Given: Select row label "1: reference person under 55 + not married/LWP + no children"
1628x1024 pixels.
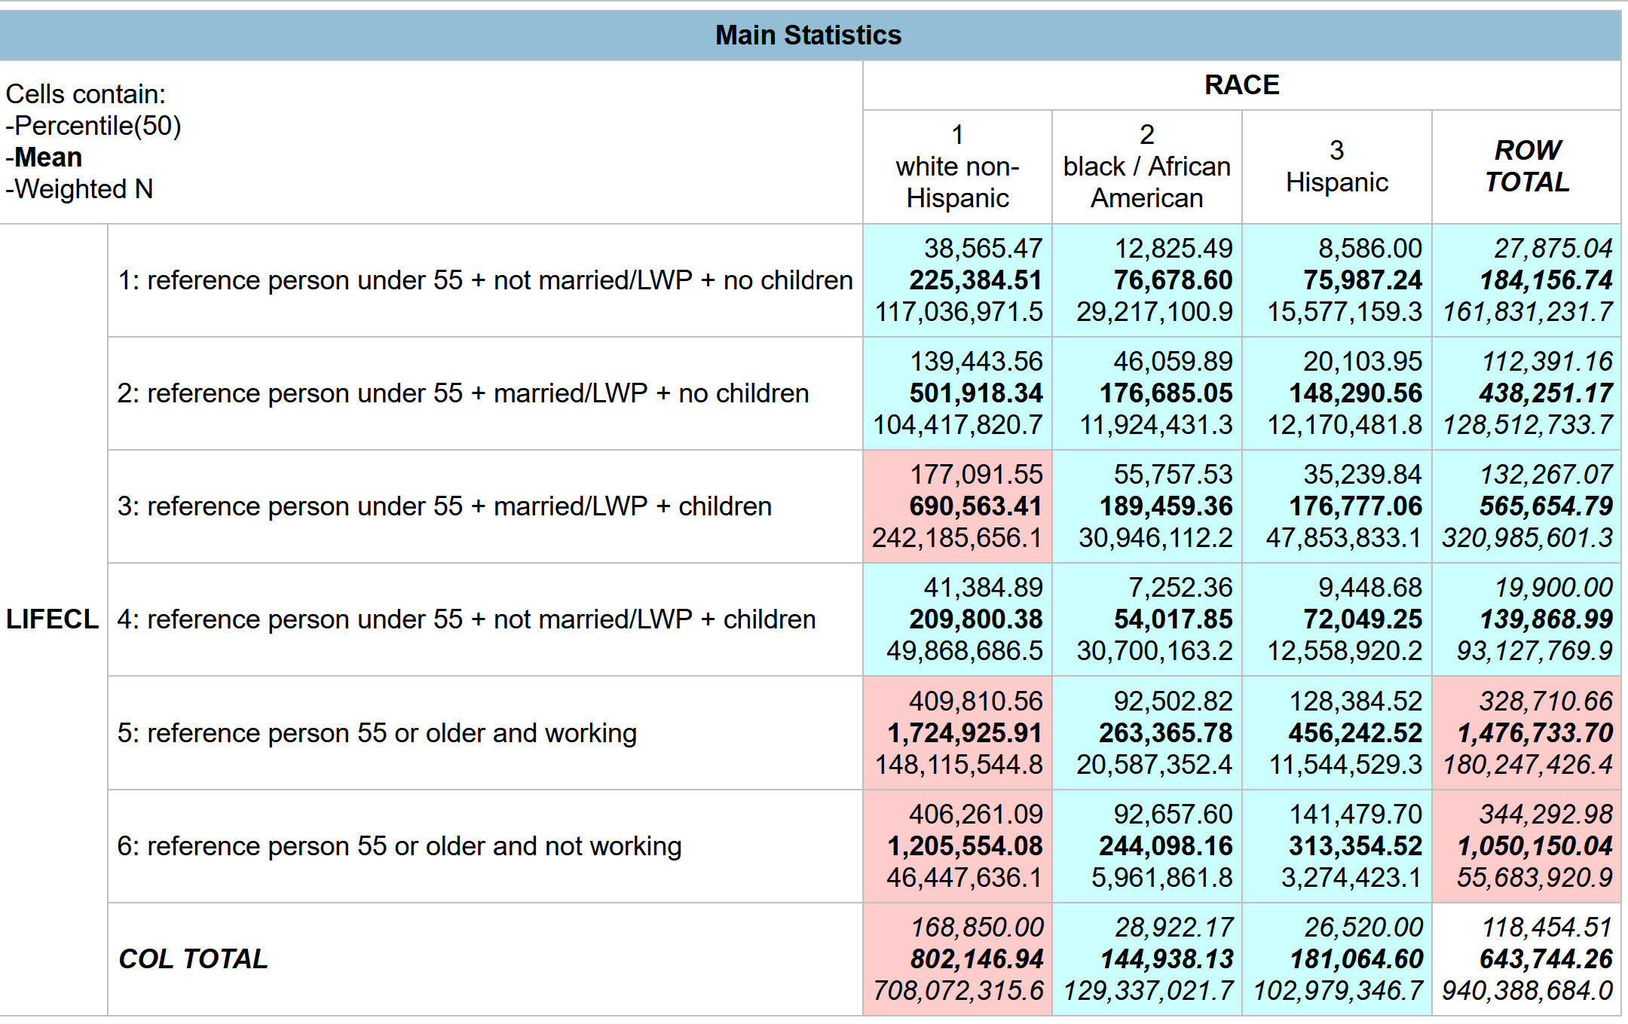Looking at the screenshot, I should [x=485, y=280].
